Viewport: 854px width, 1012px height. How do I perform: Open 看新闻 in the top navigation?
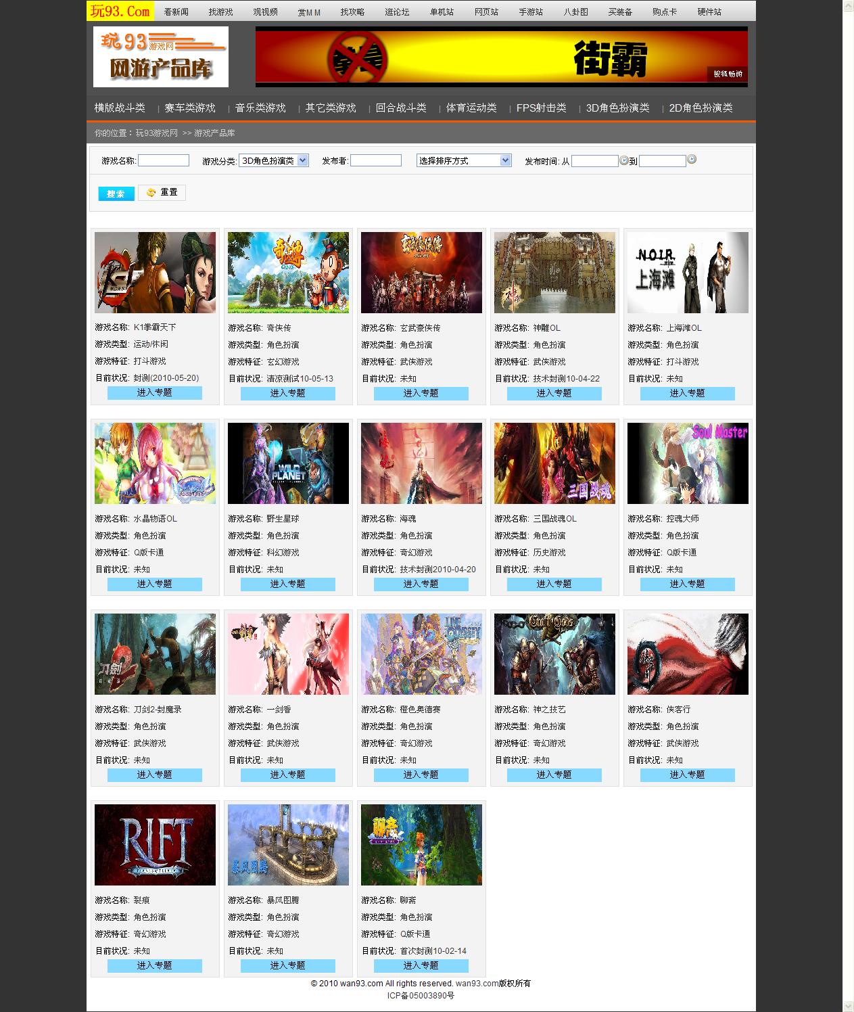pos(176,12)
